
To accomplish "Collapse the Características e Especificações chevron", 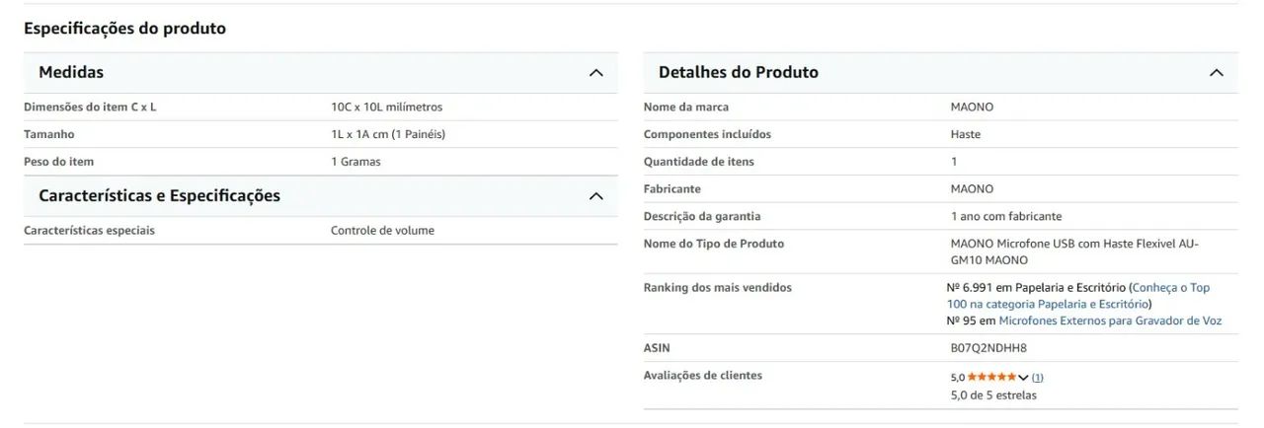I will pos(595,196).
